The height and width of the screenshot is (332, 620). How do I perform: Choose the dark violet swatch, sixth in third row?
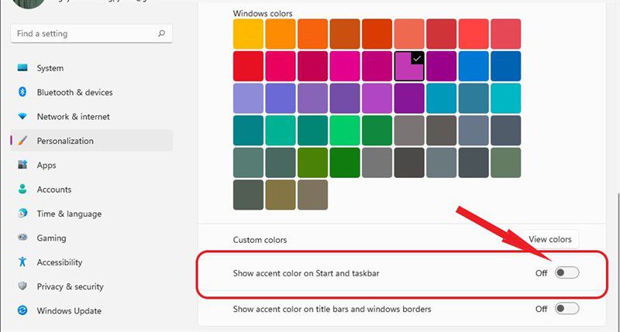[x=409, y=98]
